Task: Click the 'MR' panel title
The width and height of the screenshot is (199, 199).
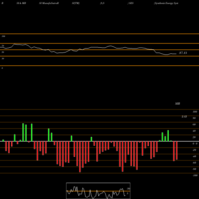Action: tap(178, 103)
